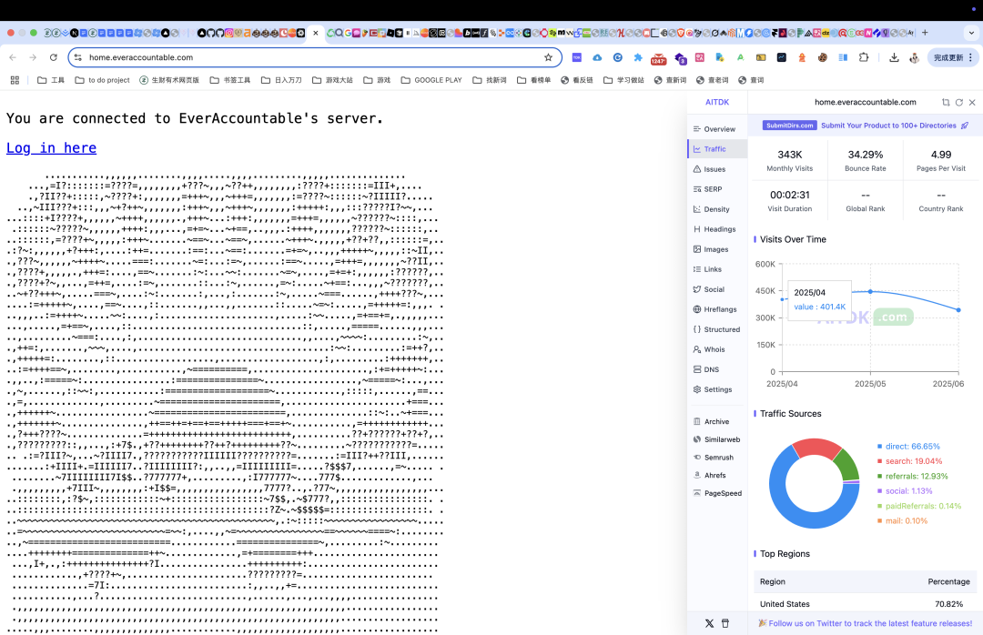Expand the tab search dropdown arrow
983x635 pixels.
pos(971,33)
